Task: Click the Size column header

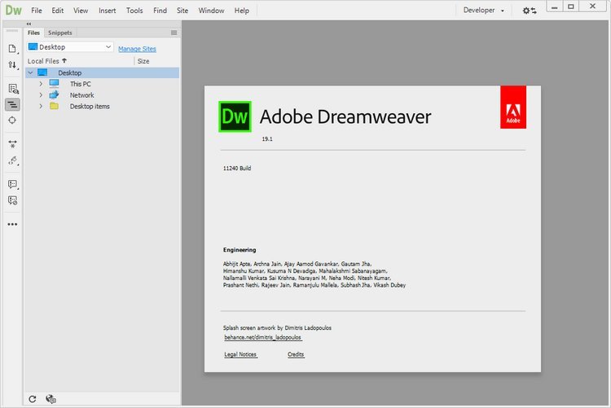Action: point(143,61)
